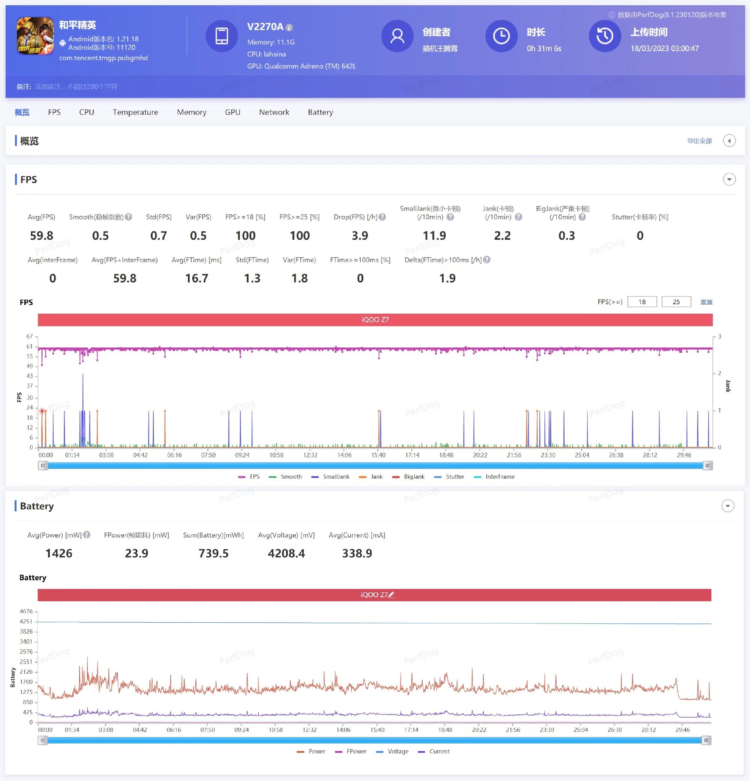Click 导出全部 export all link
This screenshot has height=781, width=750.
(x=699, y=141)
